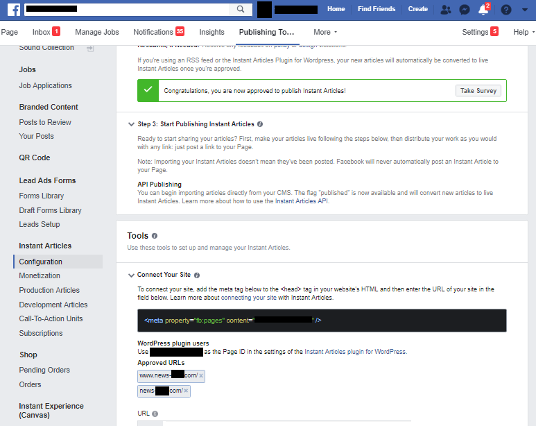
Task: Open the Instant Articles API link
Action: click(x=302, y=201)
